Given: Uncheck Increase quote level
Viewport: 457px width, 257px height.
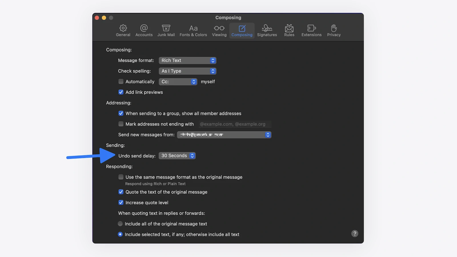Looking at the screenshot, I should pos(121,203).
